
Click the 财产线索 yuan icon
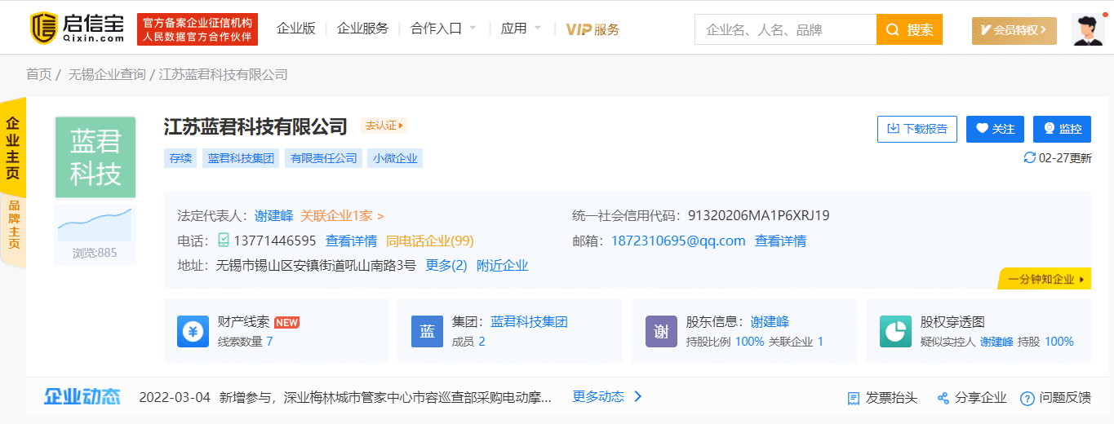point(193,331)
